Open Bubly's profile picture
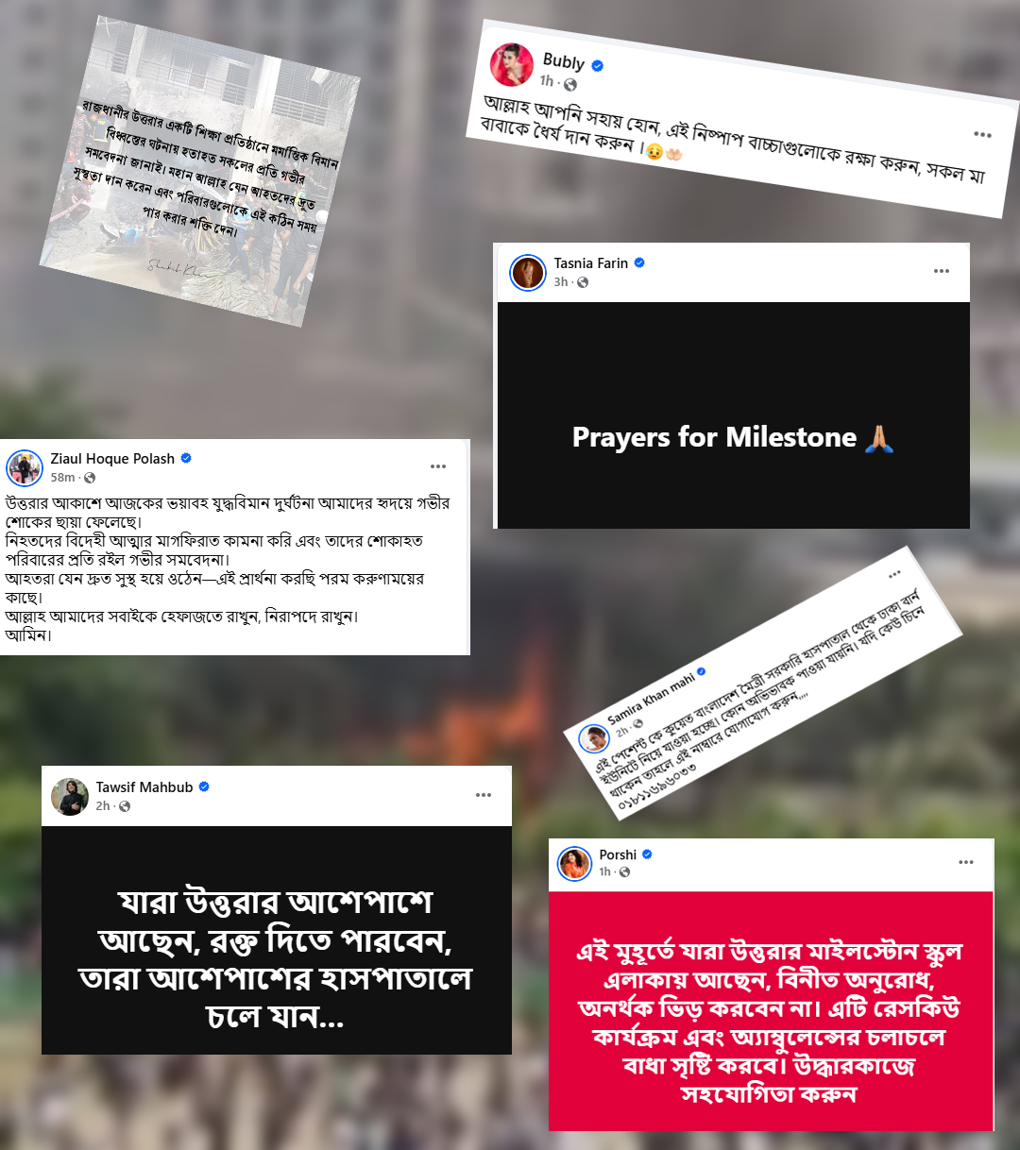Image resolution: width=1020 pixels, height=1150 pixels. [511, 64]
